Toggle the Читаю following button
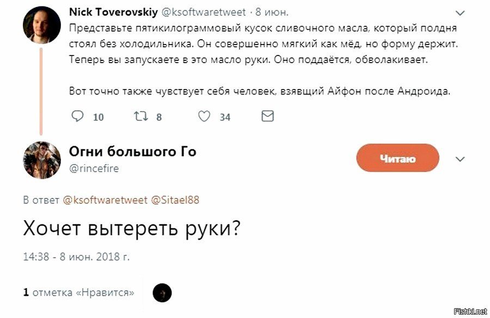The width and height of the screenshot is (490, 318). [x=397, y=158]
